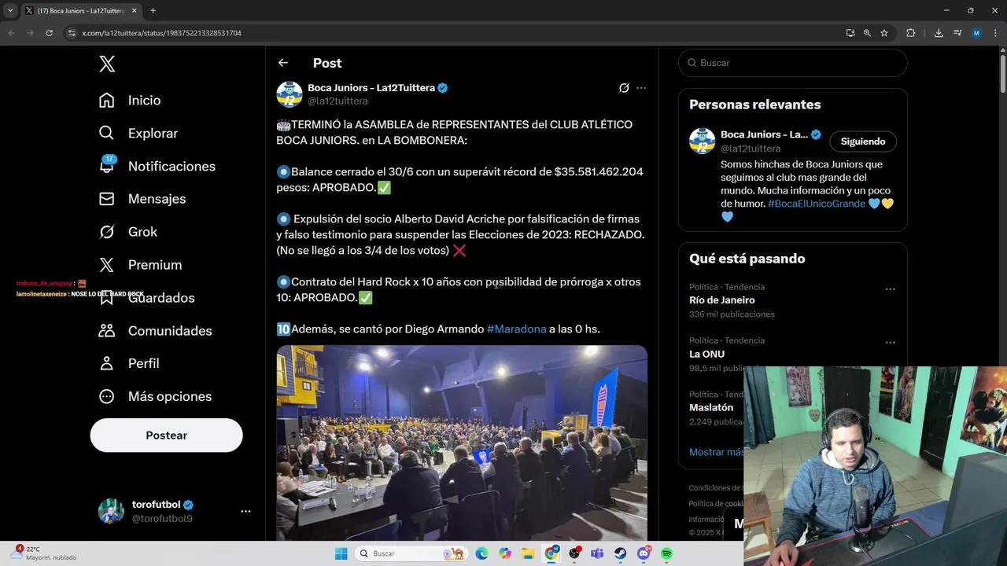Click browser back arrow
This screenshot has height=566, width=1007.
tap(11, 33)
